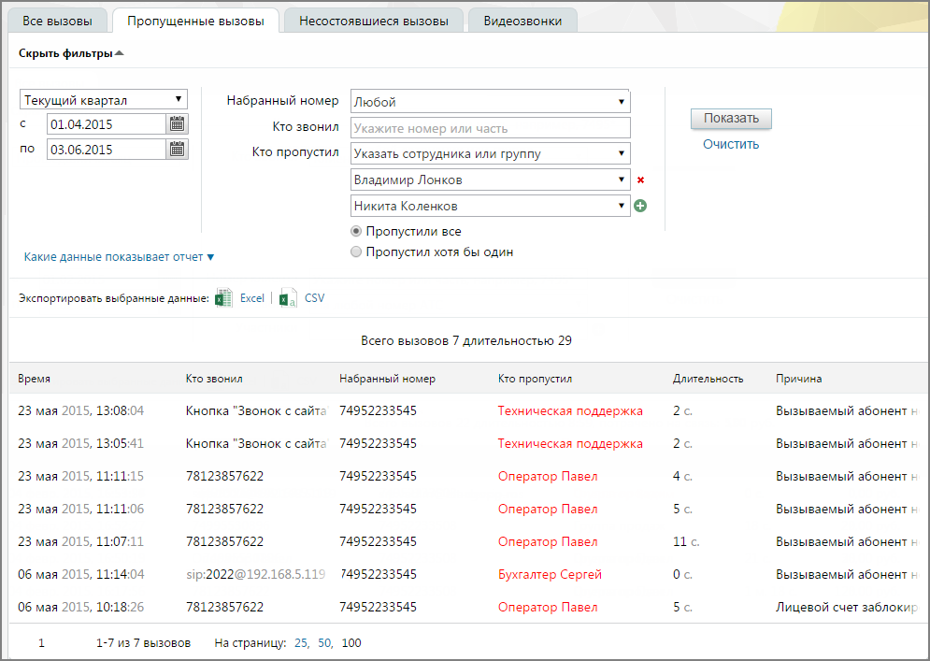Open calendar picker for start date
Screen dimensions: 930x661
click(177, 124)
